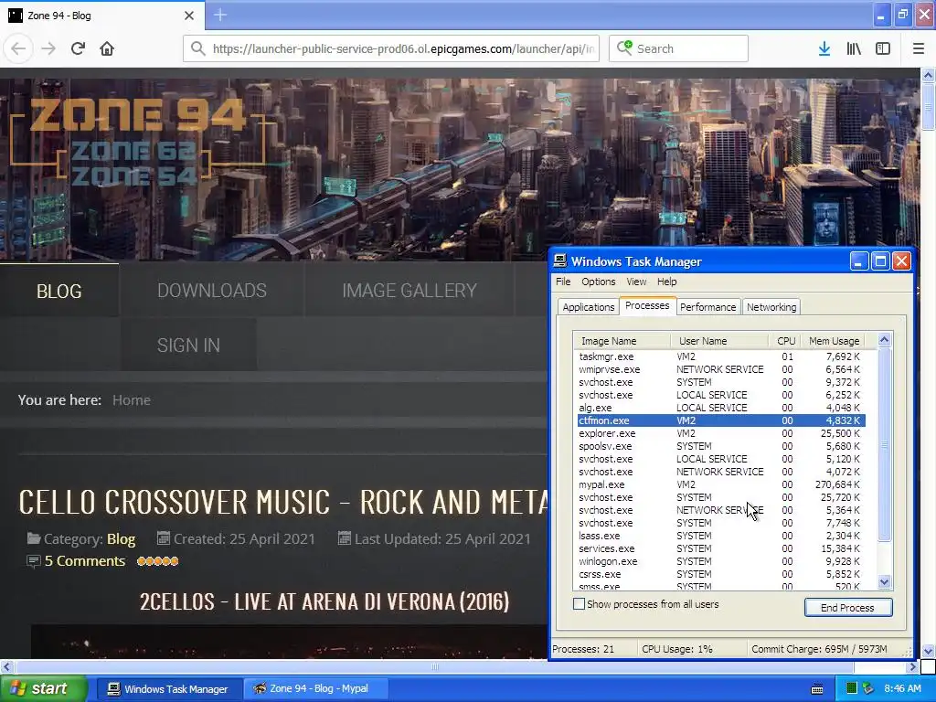Screen dimensions: 936x702
Task: Reload the page with the refresh icon
Action: (78, 48)
